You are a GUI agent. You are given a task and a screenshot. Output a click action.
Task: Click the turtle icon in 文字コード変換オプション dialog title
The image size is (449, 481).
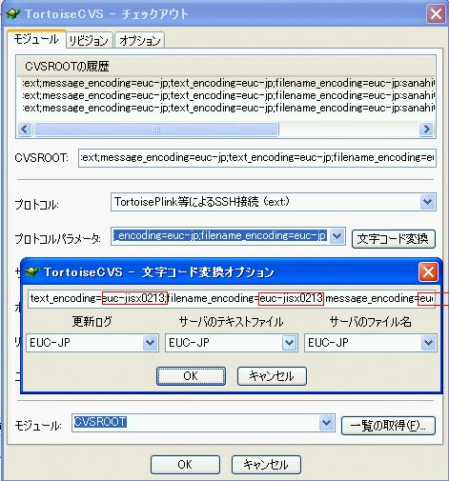click(x=32, y=272)
